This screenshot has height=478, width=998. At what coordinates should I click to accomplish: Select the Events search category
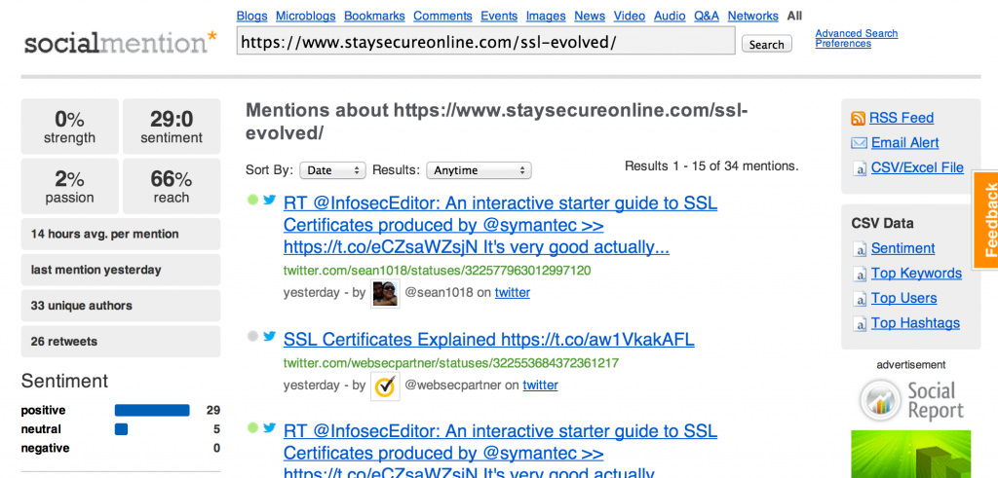(499, 16)
